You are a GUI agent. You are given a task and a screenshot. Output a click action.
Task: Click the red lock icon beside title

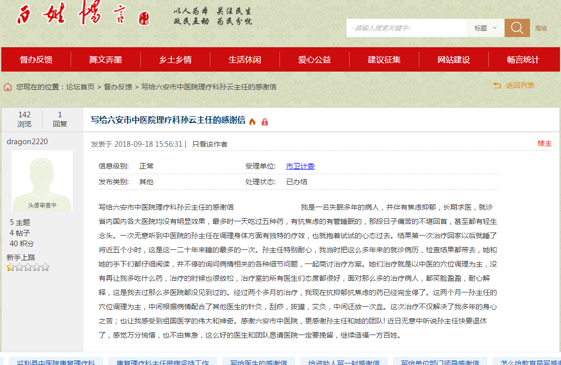click(x=264, y=122)
